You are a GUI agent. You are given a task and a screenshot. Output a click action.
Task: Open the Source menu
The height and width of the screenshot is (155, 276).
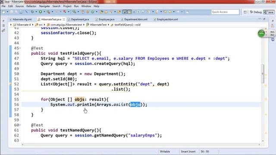pos(19,6)
